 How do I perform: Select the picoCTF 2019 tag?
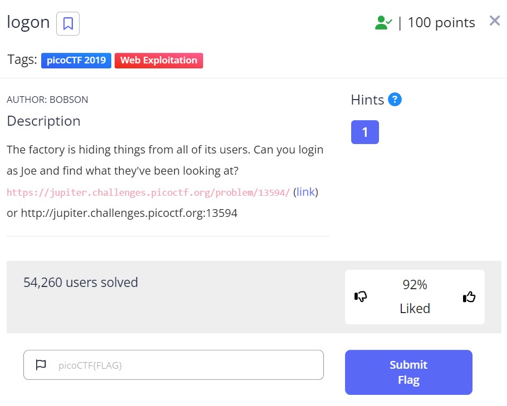point(76,61)
